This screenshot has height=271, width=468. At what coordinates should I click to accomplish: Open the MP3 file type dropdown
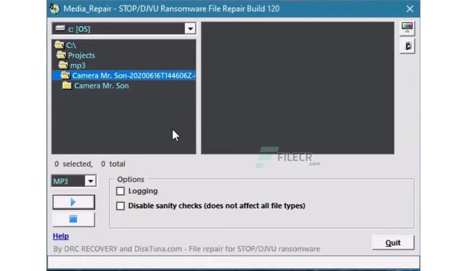coord(91,181)
